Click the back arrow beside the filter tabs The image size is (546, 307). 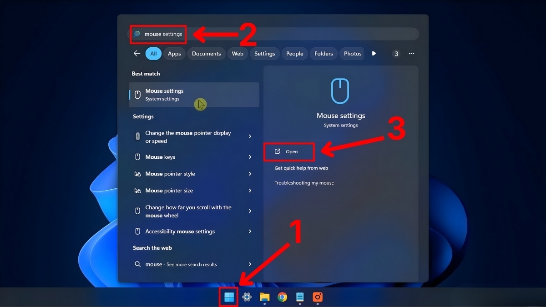click(x=136, y=53)
